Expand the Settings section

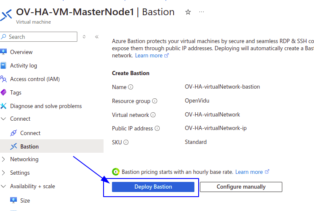[x=3, y=173]
